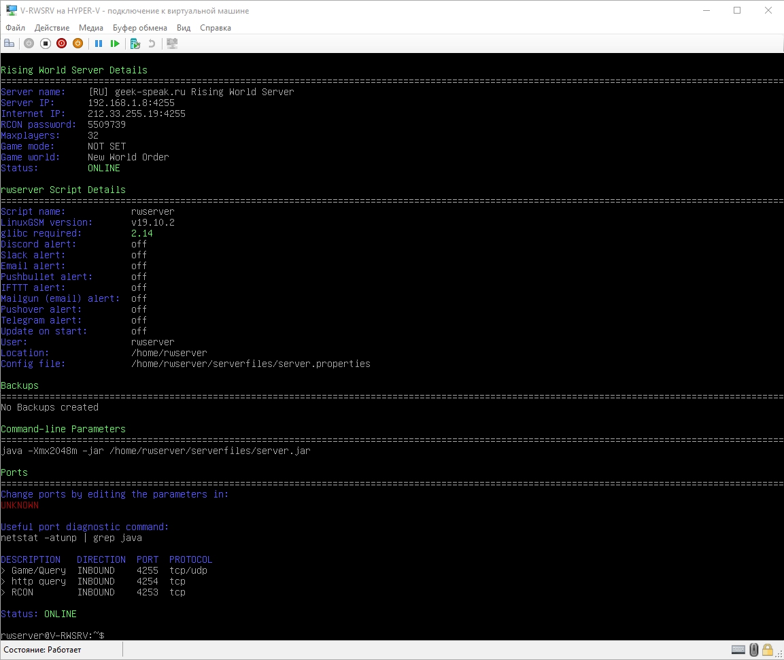Click the grey Start VM power icon
Screen dimensions: 784x660
[29, 44]
